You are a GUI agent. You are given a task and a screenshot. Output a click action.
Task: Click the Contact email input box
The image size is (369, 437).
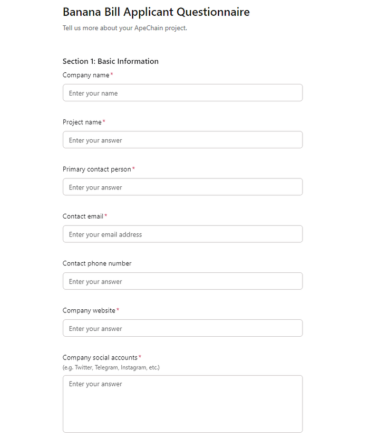click(182, 234)
